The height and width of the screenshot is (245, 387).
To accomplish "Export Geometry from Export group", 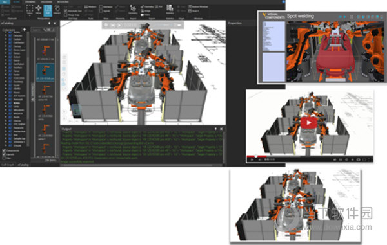I will click(x=147, y=7).
